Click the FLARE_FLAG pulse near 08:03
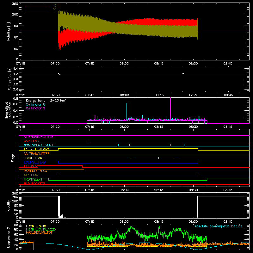 pos(131,158)
